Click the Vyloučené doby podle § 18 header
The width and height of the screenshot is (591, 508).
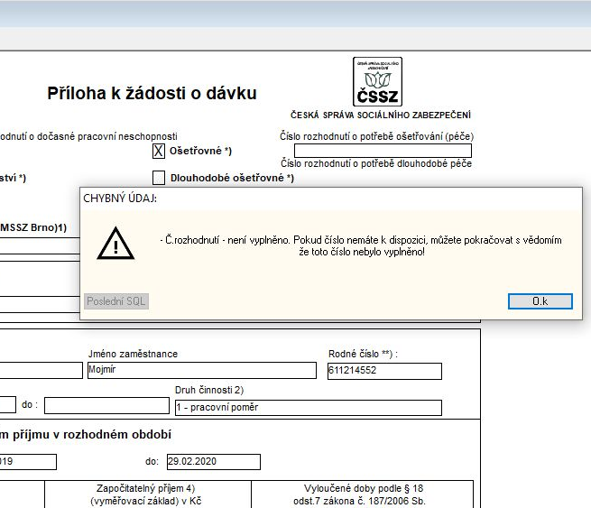(x=360, y=494)
